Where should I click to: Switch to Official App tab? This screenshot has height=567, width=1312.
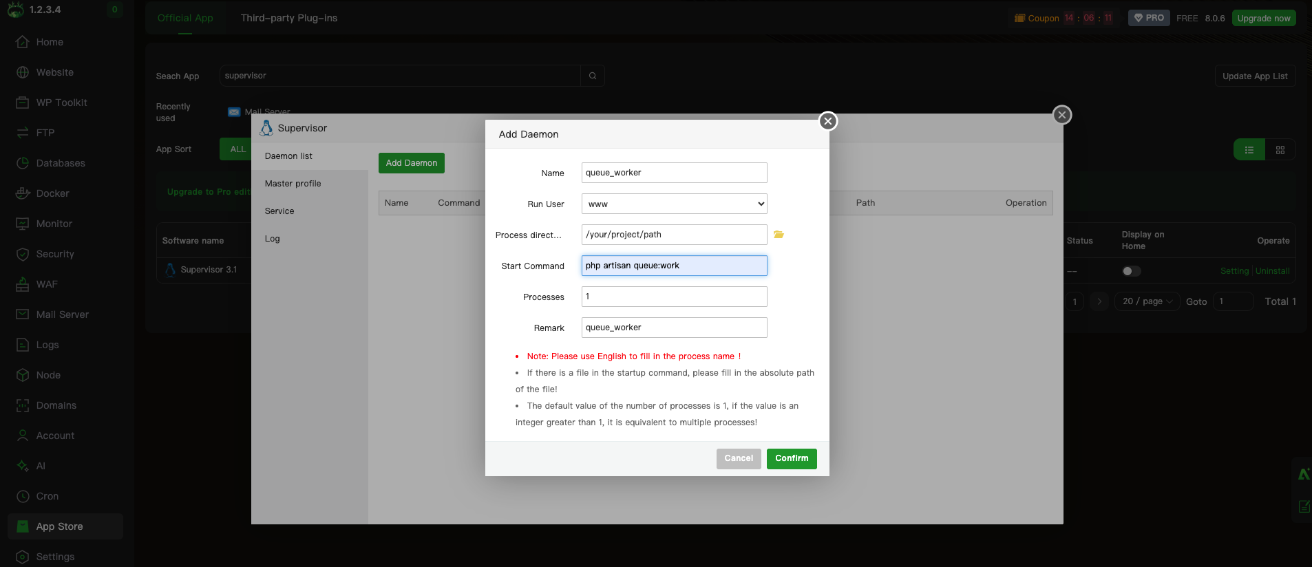coord(185,18)
